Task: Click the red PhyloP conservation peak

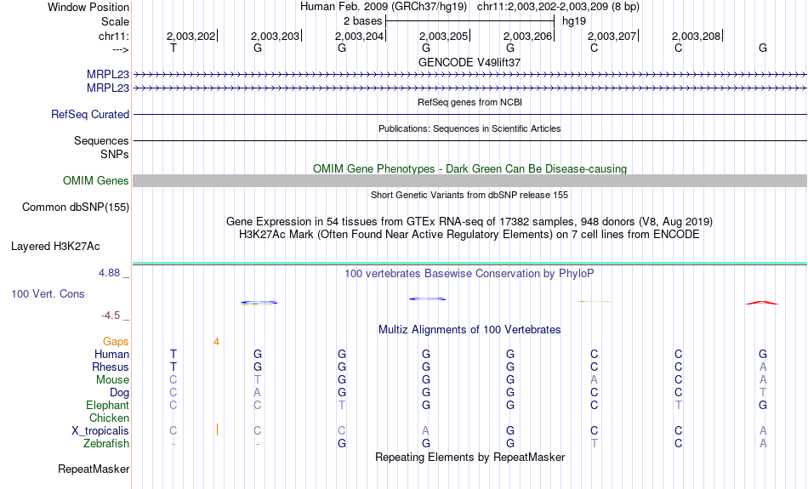Action: (762, 303)
